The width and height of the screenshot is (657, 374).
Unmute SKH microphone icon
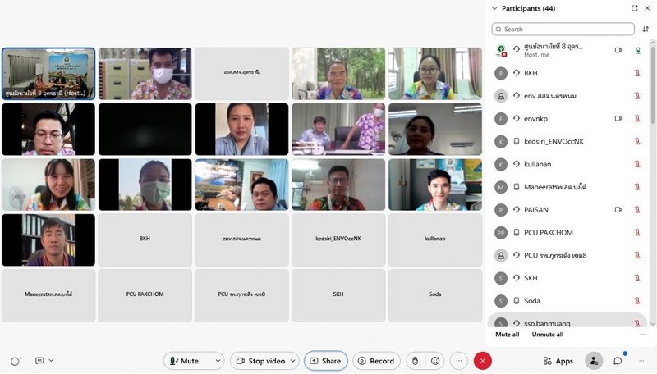pos(637,278)
